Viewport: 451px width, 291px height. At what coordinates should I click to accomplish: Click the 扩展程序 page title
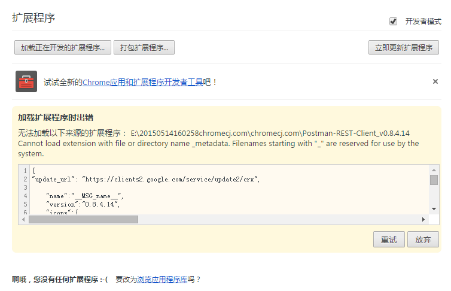point(33,18)
